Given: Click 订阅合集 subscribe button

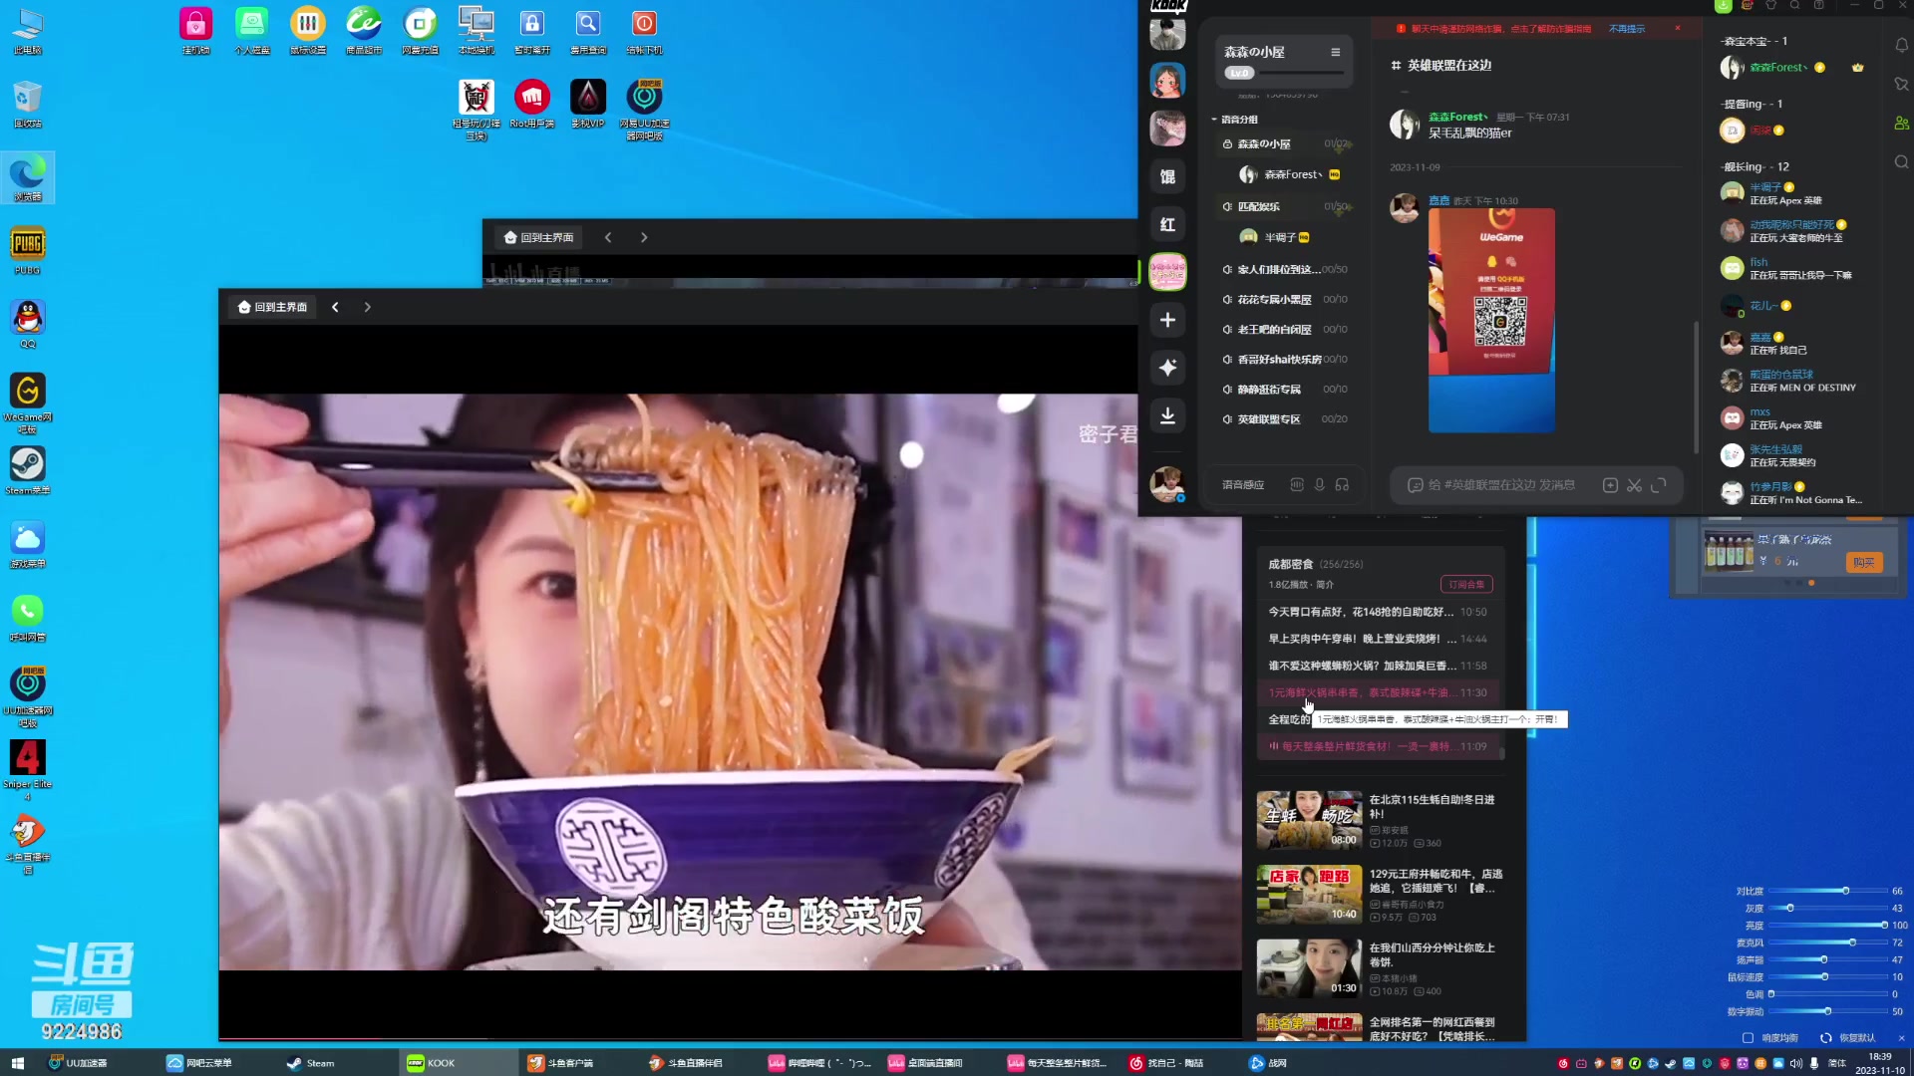Looking at the screenshot, I should pyautogui.click(x=1466, y=585).
